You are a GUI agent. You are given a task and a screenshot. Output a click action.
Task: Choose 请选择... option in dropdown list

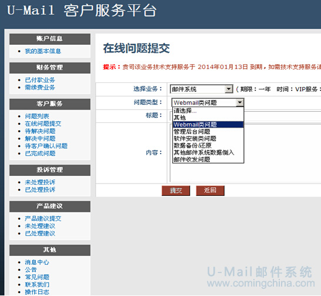[x=208, y=111]
